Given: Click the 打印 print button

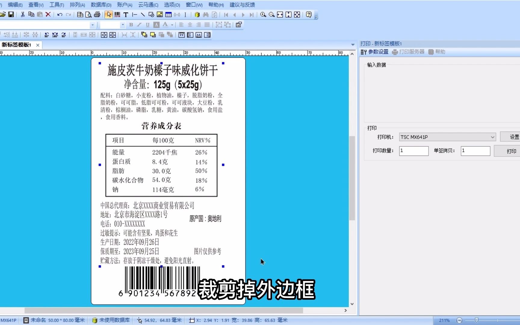Looking at the screenshot, I should (509, 151).
